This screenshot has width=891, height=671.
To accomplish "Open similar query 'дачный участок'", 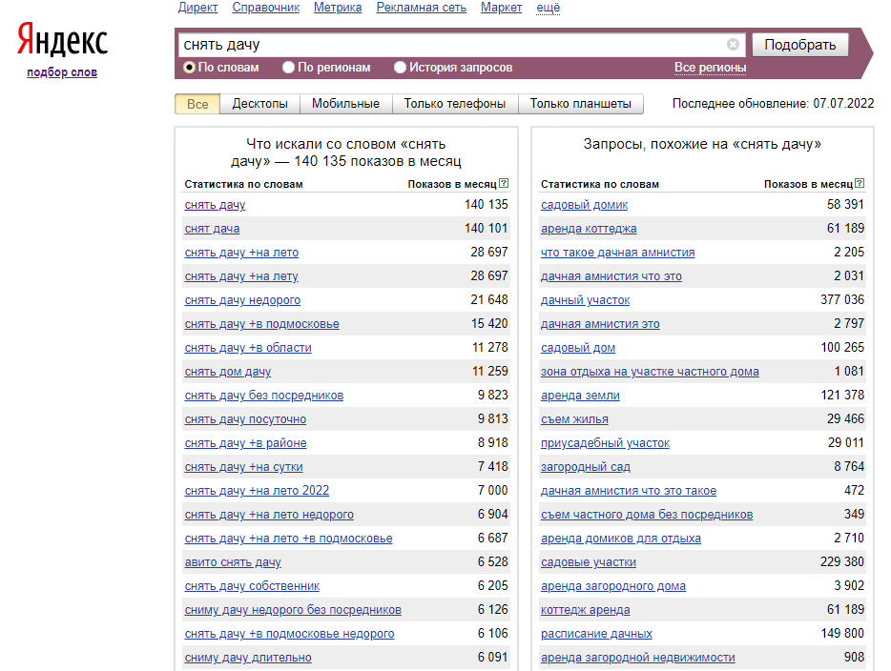I will point(586,300).
